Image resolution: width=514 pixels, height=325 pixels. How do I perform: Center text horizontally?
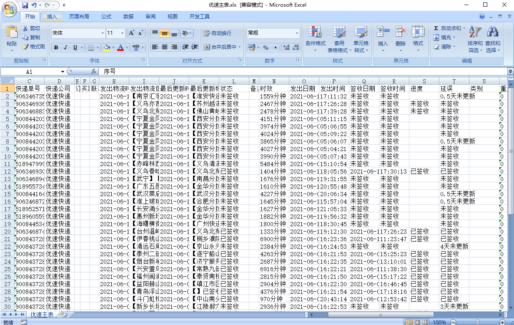click(x=165, y=47)
